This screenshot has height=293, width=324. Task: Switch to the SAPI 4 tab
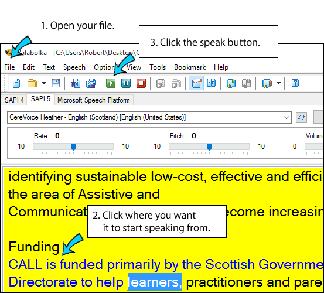point(14,100)
